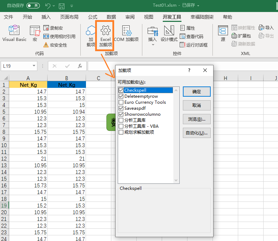Click 取消 in add-ins dialog

(x=197, y=105)
